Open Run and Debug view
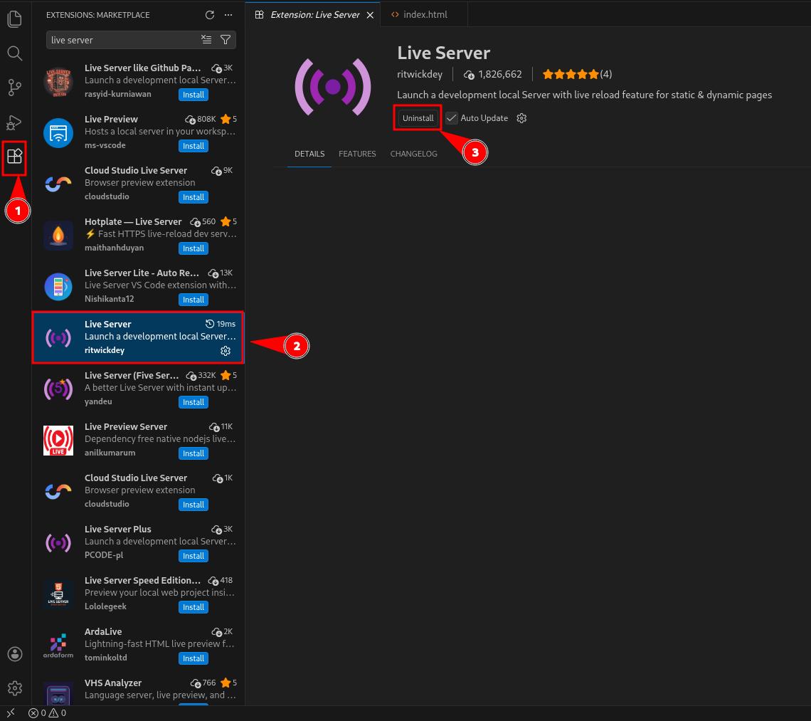Screen dimensions: 811x721 pyautogui.click(x=15, y=122)
